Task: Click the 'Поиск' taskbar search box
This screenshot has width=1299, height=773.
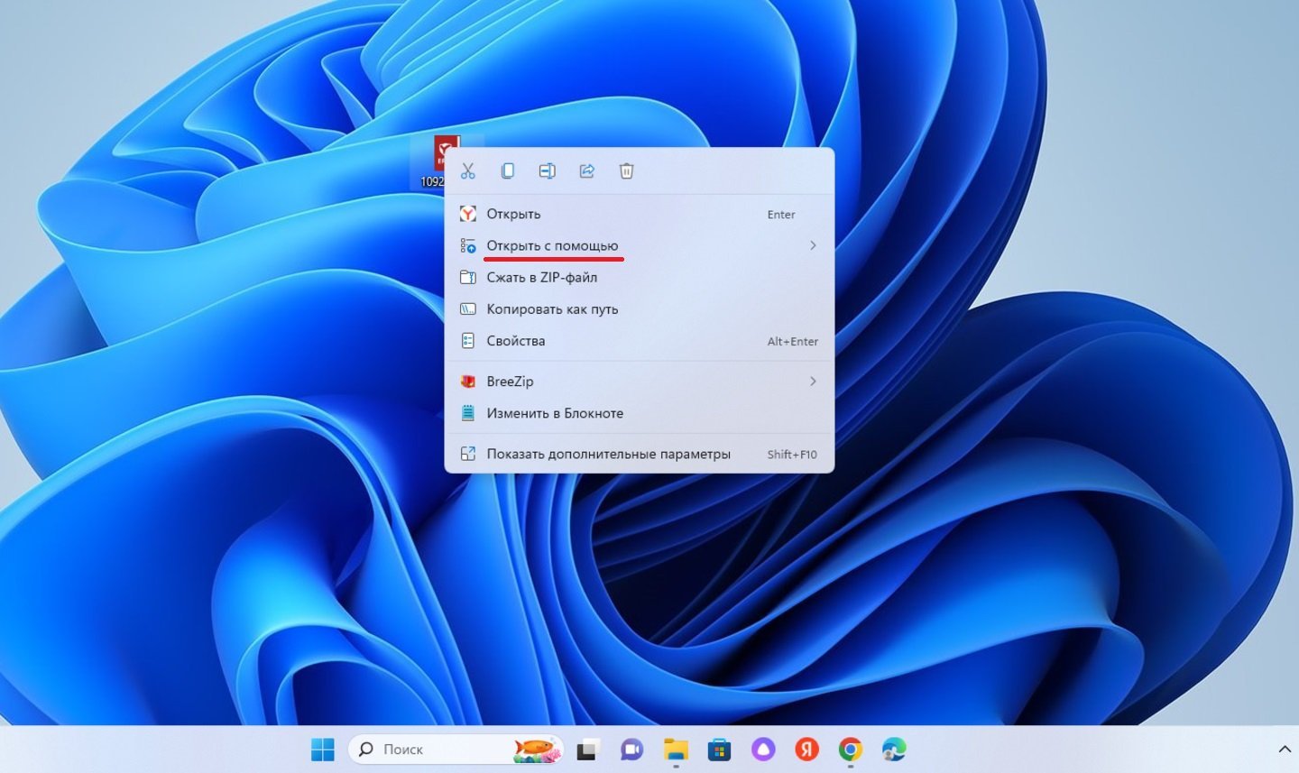Action: (x=433, y=750)
